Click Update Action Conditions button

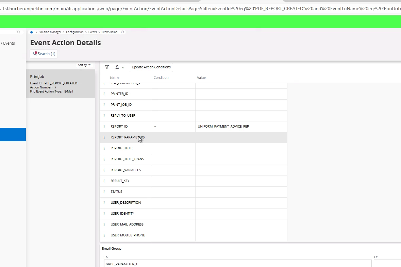pos(151,67)
